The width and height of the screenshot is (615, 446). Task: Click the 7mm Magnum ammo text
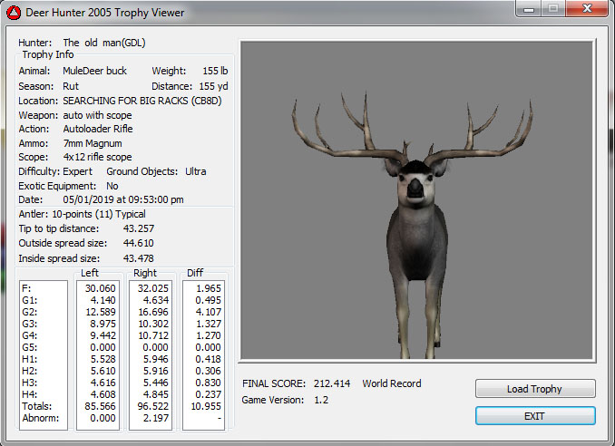(92, 143)
